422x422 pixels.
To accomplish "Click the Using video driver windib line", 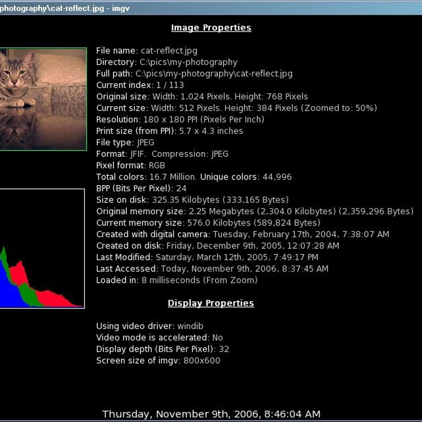I will point(149,326).
